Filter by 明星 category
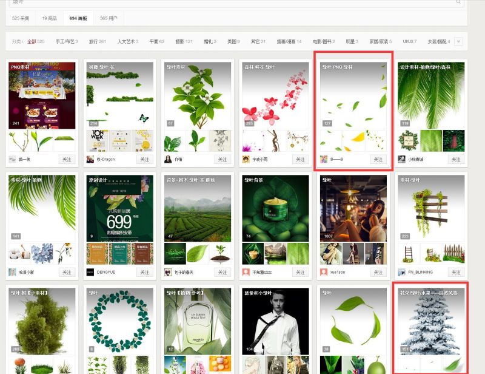The width and height of the screenshot is (485, 374). [x=352, y=41]
